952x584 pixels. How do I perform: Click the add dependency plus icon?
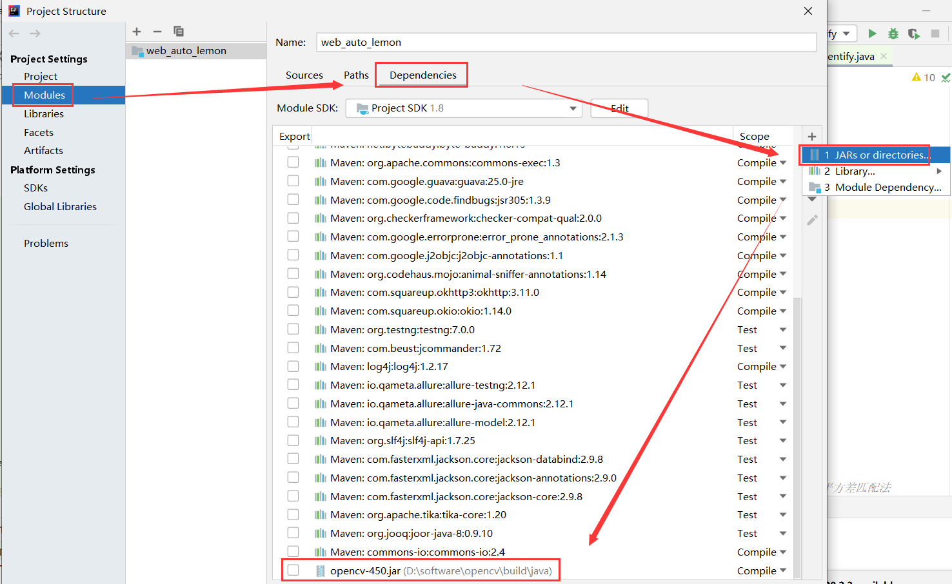(812, 137)
